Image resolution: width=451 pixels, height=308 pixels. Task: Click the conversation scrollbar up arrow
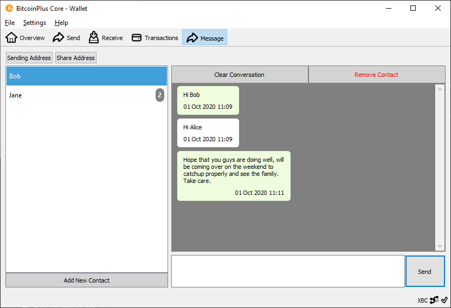pos(440,89)
